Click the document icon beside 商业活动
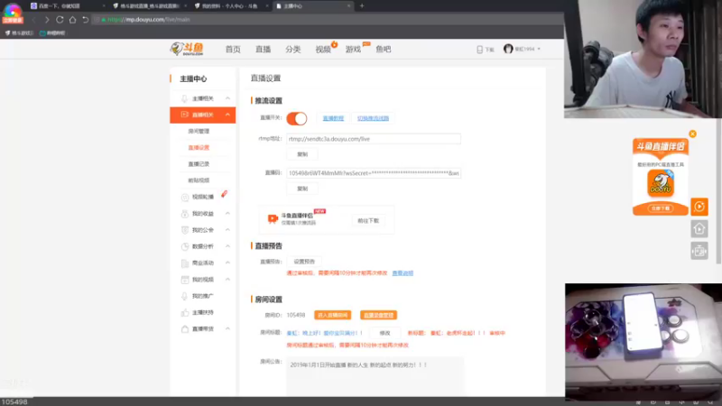Viewport: 722px width, 406px height. coord(185,263)
